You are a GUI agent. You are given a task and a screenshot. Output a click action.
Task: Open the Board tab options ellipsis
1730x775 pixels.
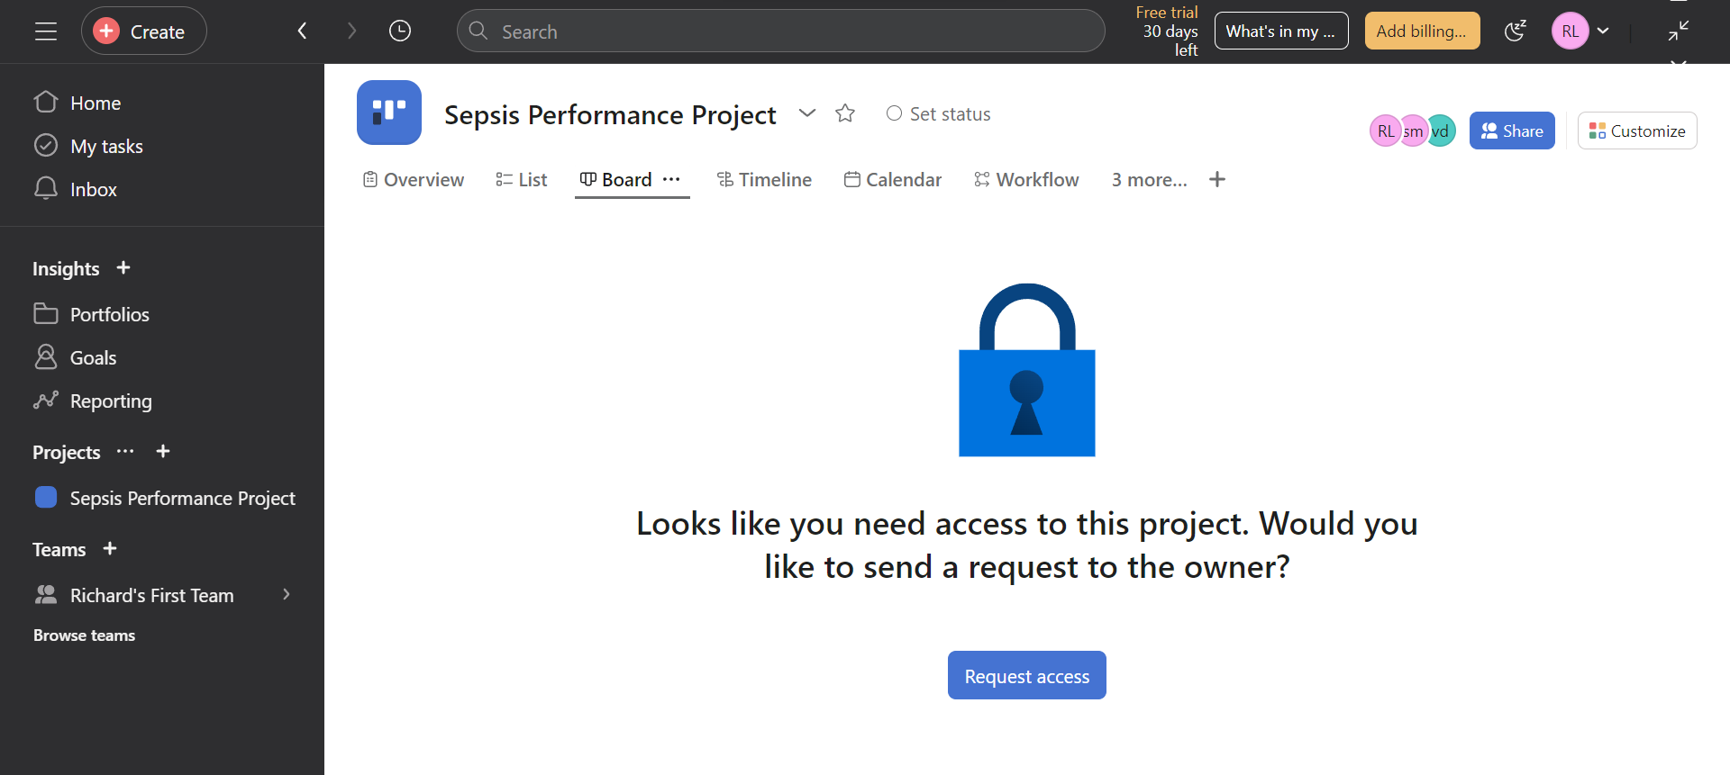[x=671, y=179]
